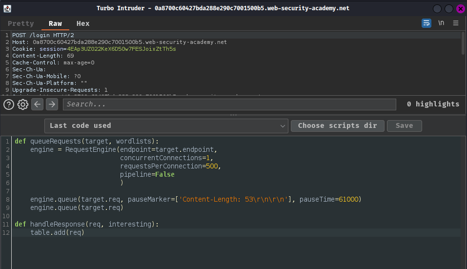Open search help question mark icon

9,104
